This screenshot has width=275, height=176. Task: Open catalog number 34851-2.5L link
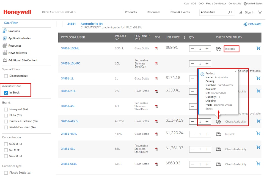tap(68, 91)
